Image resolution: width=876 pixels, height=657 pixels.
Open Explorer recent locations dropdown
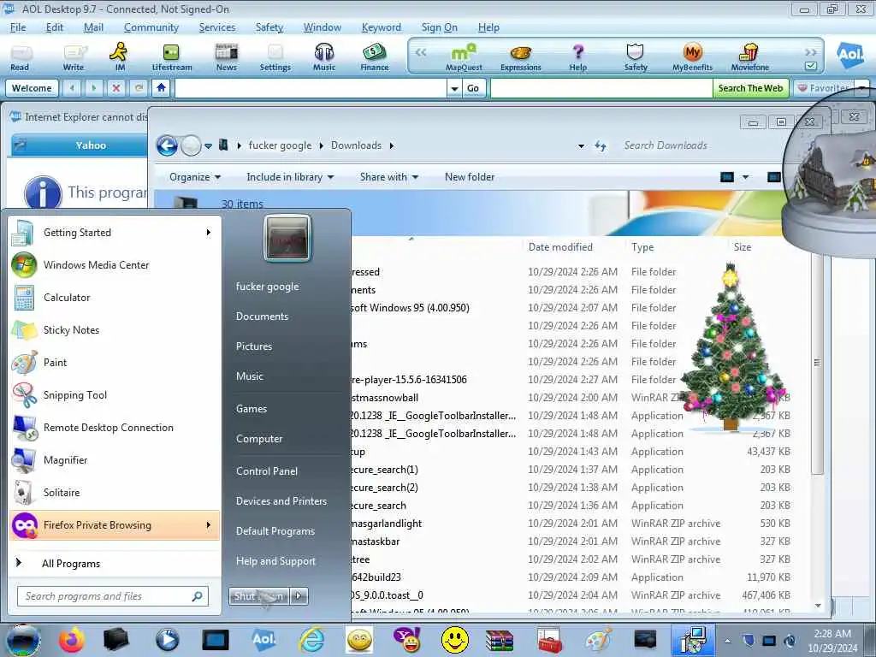pyautogui.click(x=208, y=145)
